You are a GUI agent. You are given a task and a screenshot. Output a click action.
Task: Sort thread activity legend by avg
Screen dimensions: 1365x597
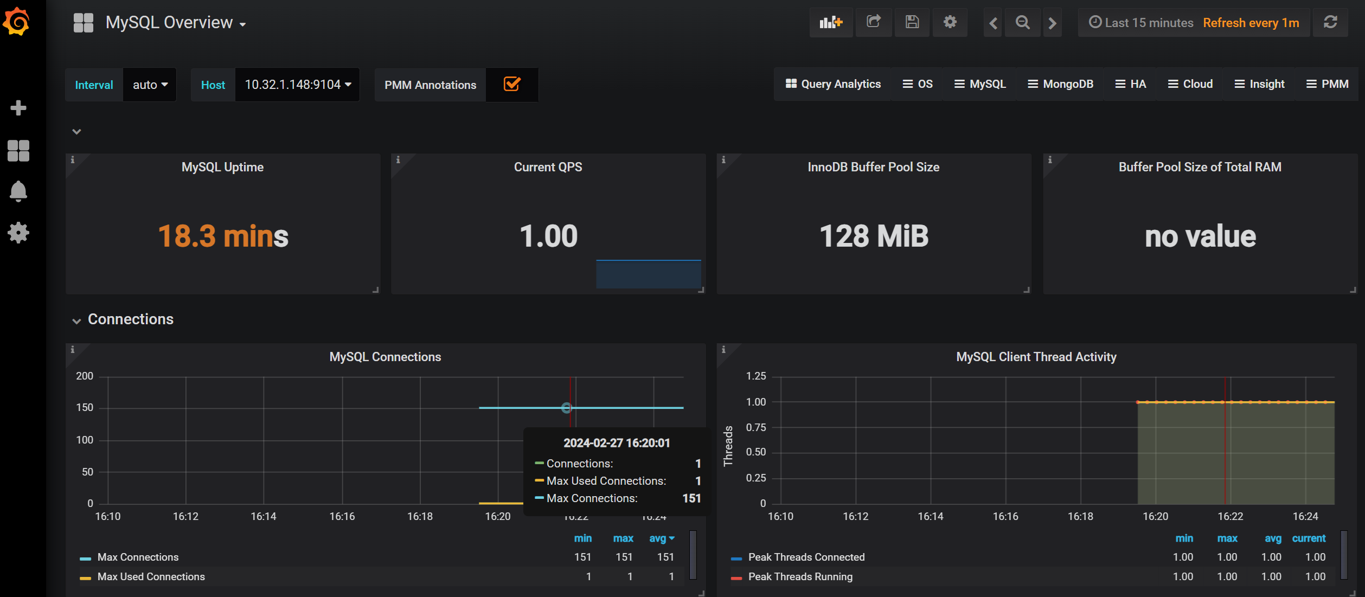tap(1273, 538)
